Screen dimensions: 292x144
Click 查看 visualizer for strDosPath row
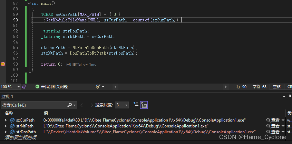tap(273, 132)
